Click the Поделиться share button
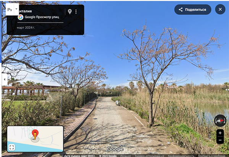This screenshot has width=229, height=157. coord(193,10)
